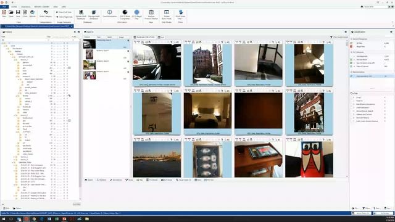Open the File Tree tab in bottom panel

coord(209,180)
